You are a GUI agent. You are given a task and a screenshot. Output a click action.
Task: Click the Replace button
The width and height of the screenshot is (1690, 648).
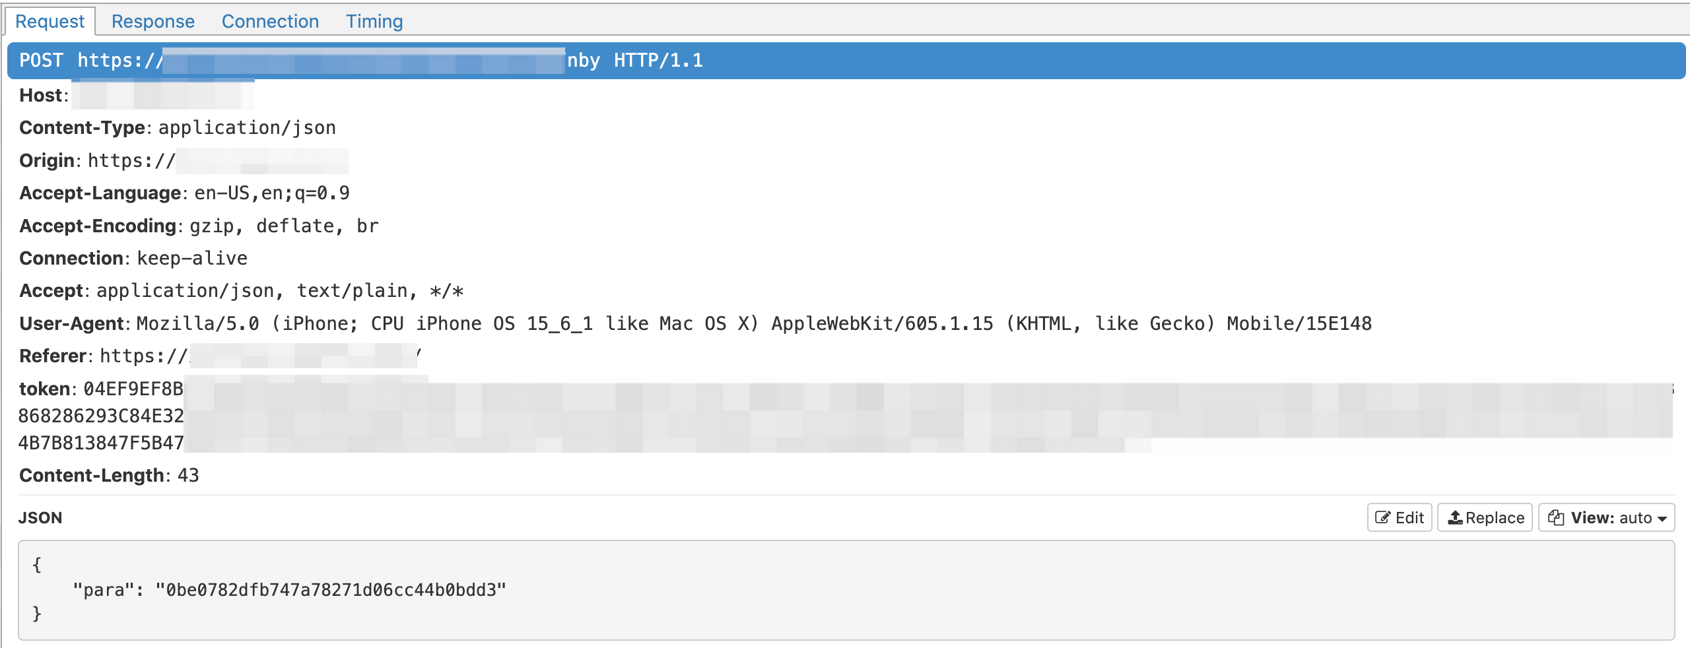point(1484,517)
